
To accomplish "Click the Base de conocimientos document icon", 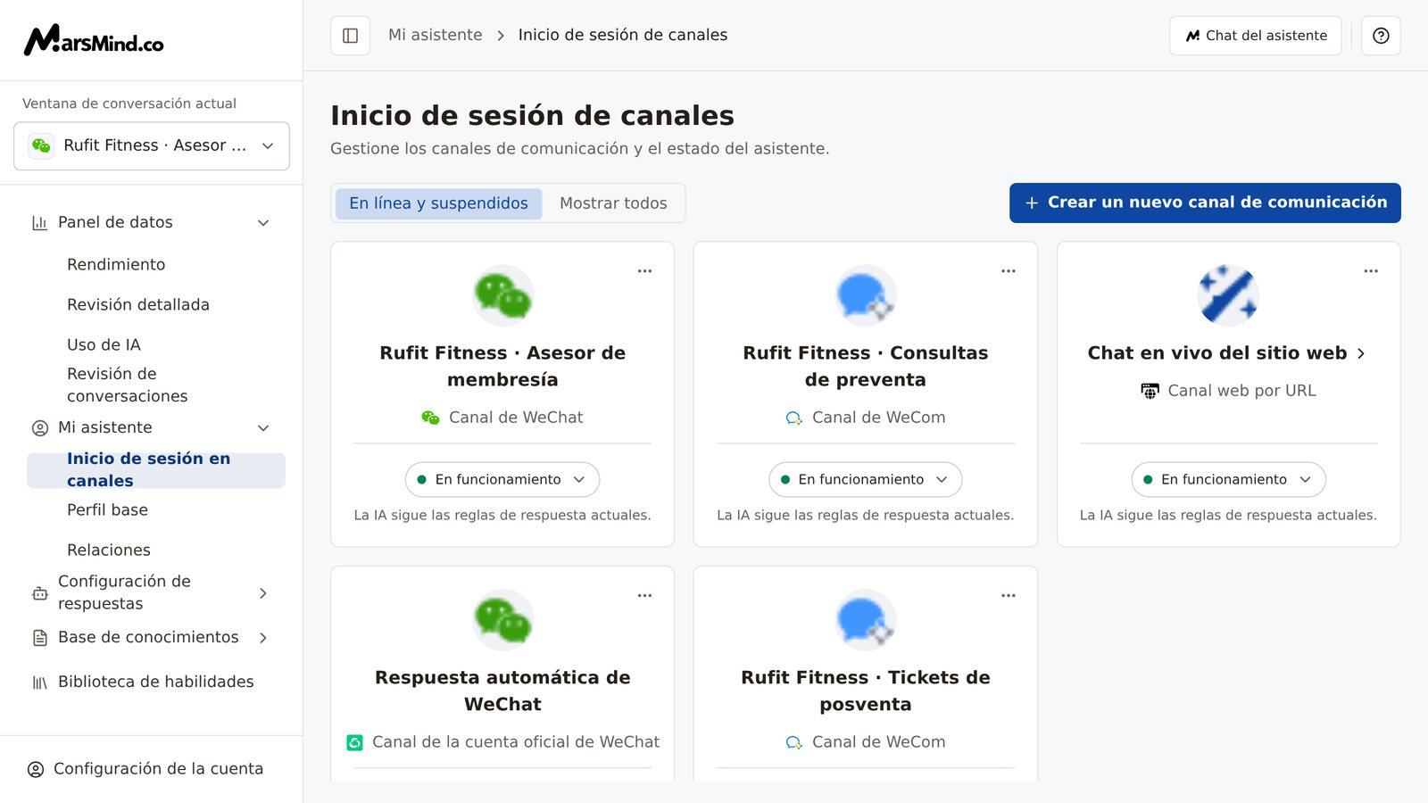I will [39, 638].
